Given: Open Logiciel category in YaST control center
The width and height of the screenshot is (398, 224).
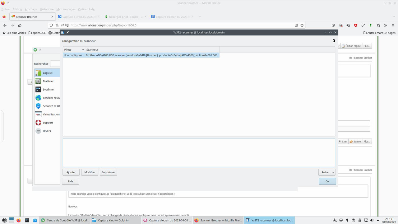Looking at the screenshot, I should [x=47, y=73].
